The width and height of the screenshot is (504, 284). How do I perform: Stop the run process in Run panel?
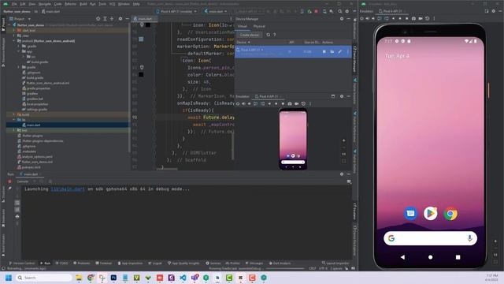(9, 181)
